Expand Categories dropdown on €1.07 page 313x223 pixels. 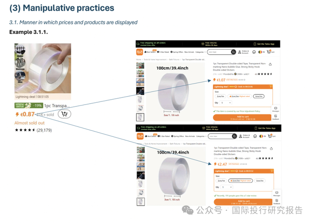pos(200,52)
